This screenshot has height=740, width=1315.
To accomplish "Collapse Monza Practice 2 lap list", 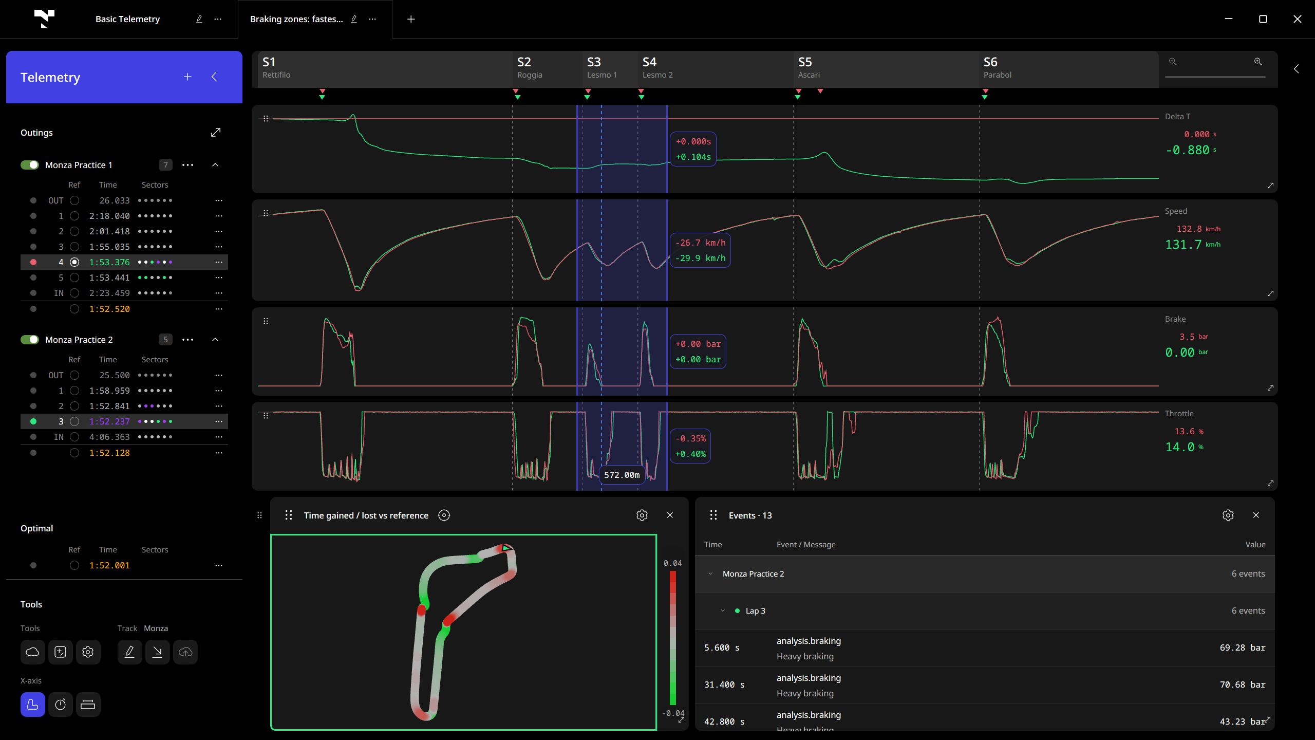I will click(x=215, y=340).
